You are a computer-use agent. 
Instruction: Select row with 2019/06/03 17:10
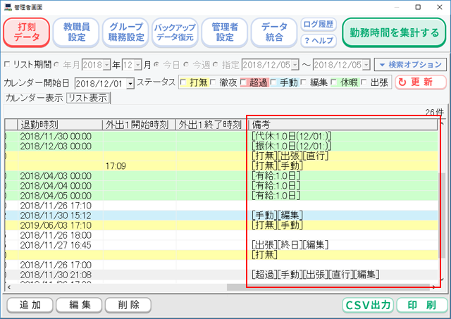pyautogui.click(x=221, y=225)
